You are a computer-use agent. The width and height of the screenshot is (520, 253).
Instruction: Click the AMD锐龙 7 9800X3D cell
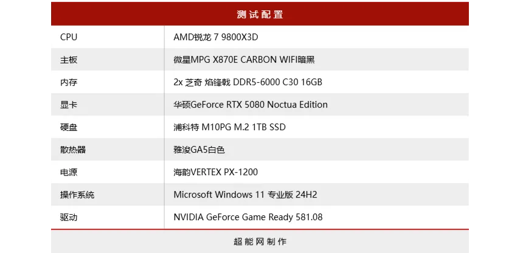(x=216, y=37)
